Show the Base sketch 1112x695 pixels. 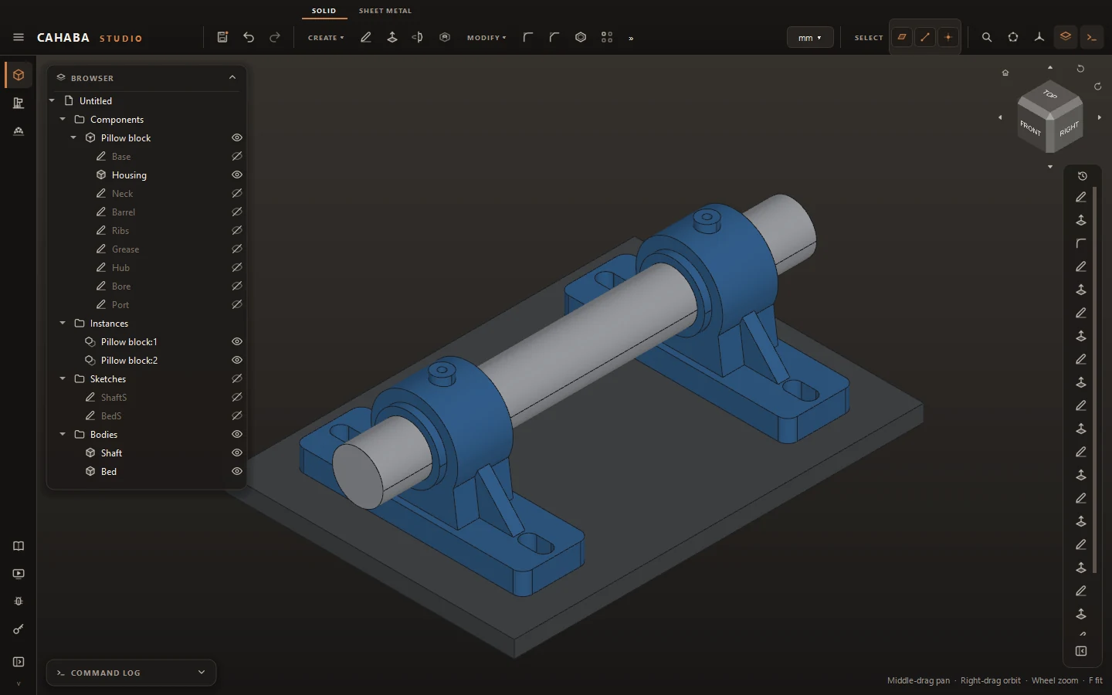(x=237, y=156)
